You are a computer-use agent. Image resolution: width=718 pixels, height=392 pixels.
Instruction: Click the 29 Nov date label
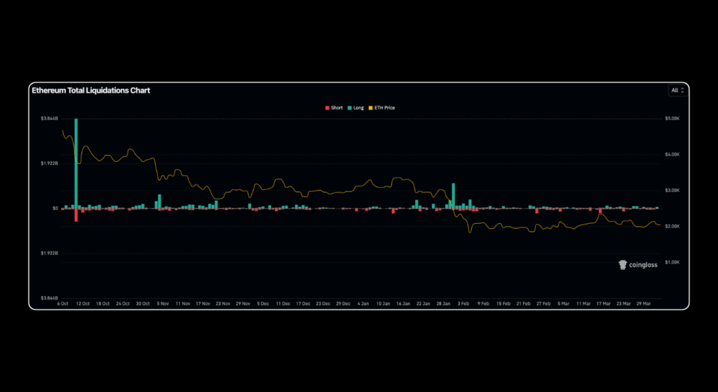point(243,304)
